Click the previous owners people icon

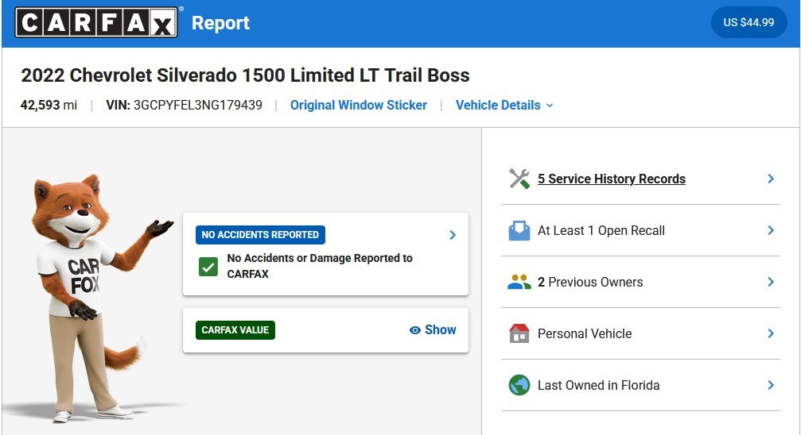point(519,282)
